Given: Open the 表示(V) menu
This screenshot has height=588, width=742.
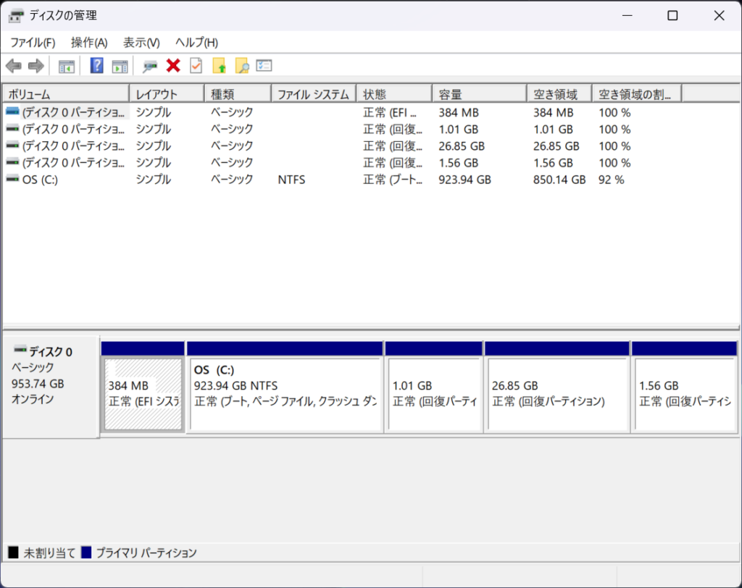Looking at the screenshot, I should (141, 43).
